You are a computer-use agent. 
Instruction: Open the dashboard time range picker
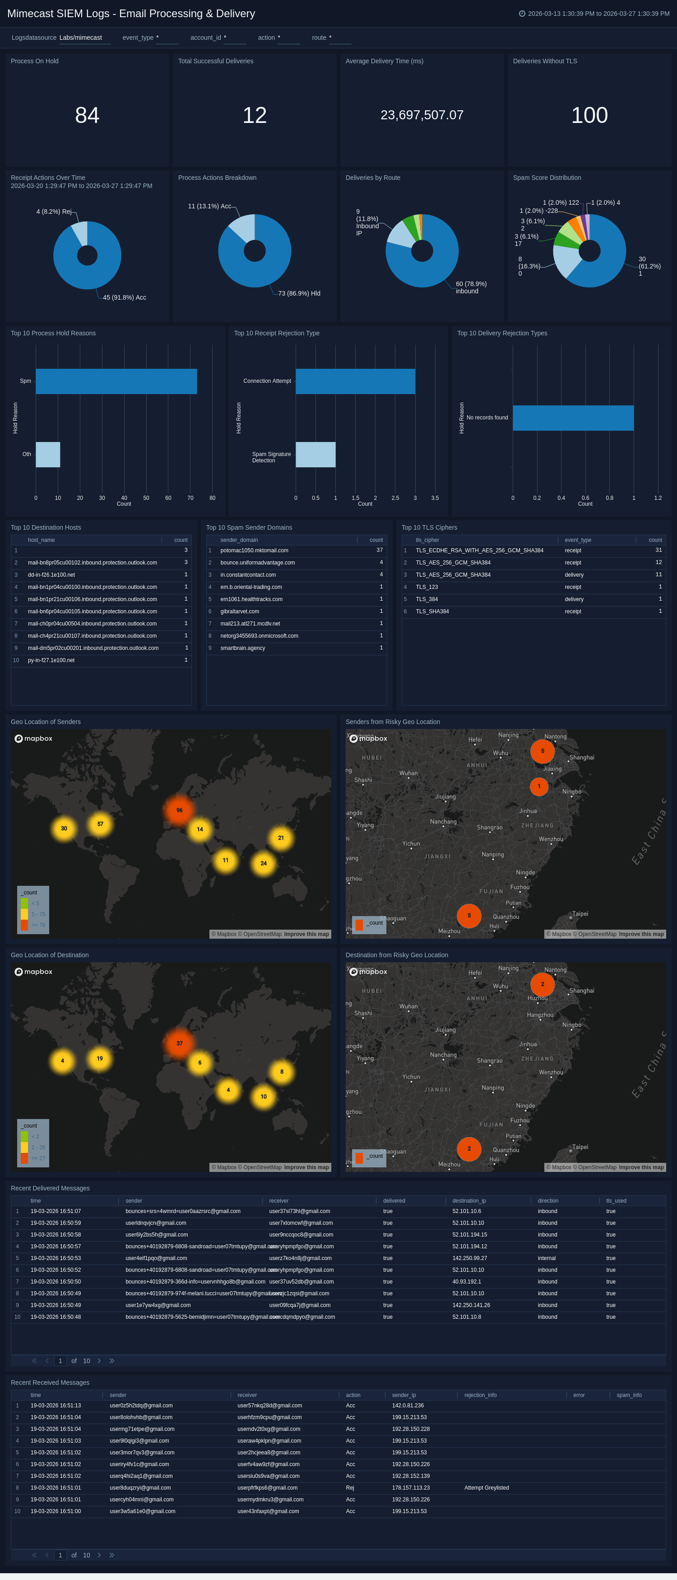point(598,14)
